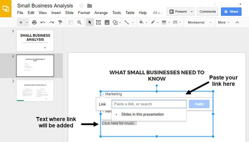Click the rotation handle above the text box
Viewport: 249px width, 142px height.
pyautogui.click(x=157, y=86)
